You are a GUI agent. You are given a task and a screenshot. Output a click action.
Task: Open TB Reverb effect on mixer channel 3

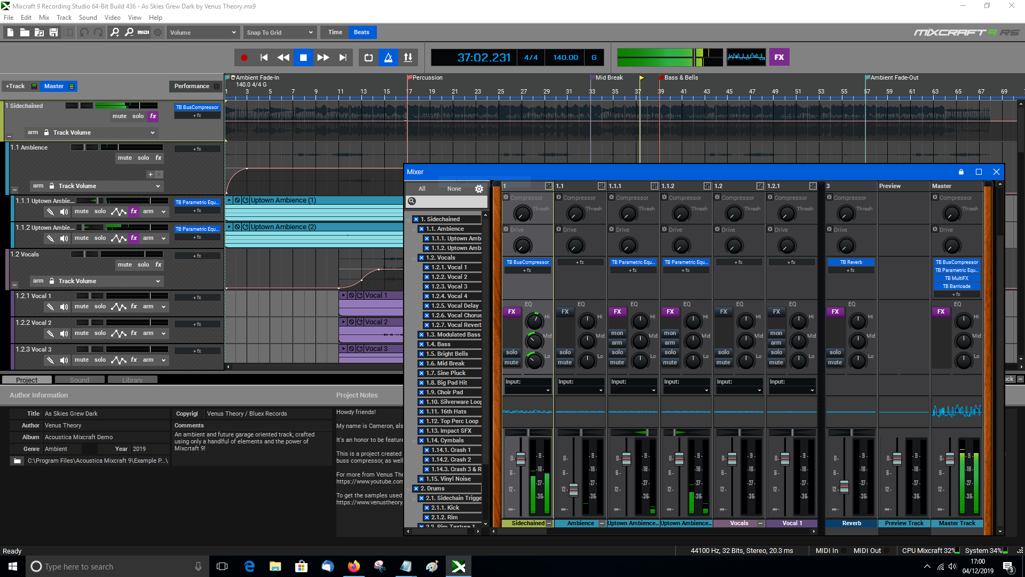[x=851, y=262]
